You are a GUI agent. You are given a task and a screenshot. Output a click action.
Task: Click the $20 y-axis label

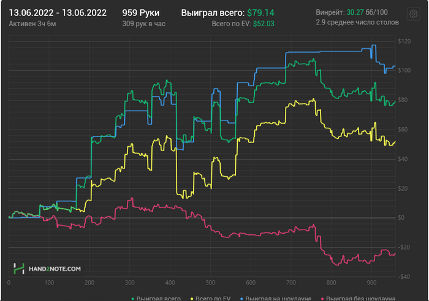point(403,188)
